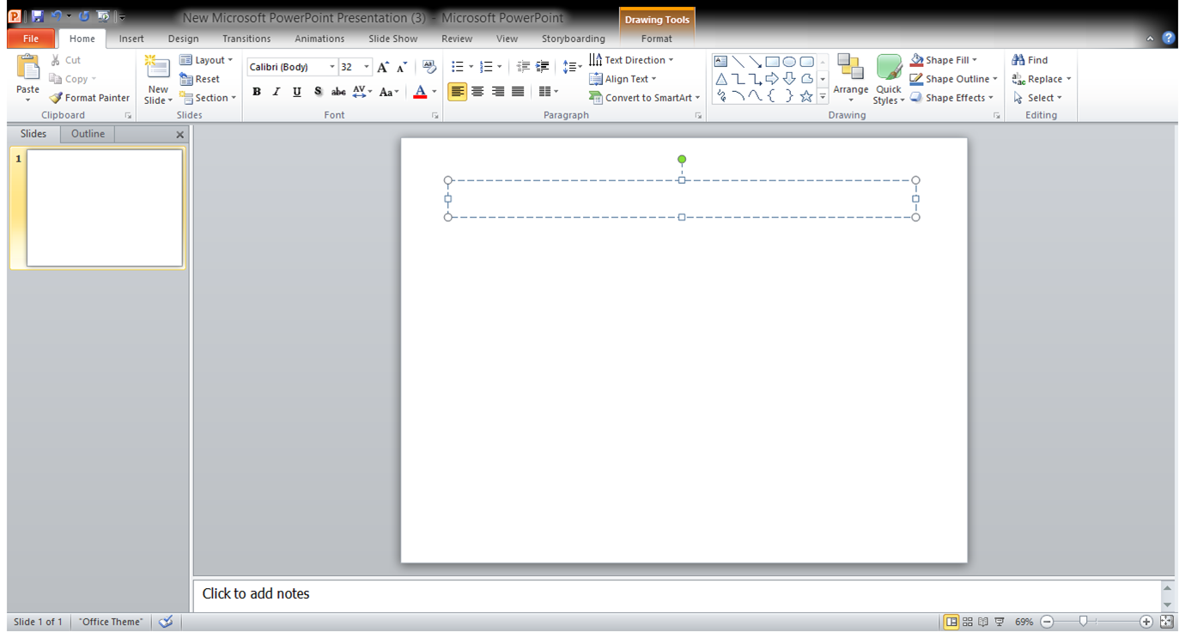Decrease list indent level
1185x638 pixels.
[523, 67]
